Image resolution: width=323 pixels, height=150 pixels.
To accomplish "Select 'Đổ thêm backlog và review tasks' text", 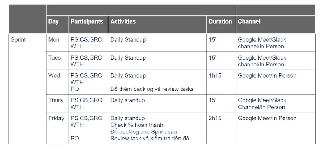I will 152,89.
